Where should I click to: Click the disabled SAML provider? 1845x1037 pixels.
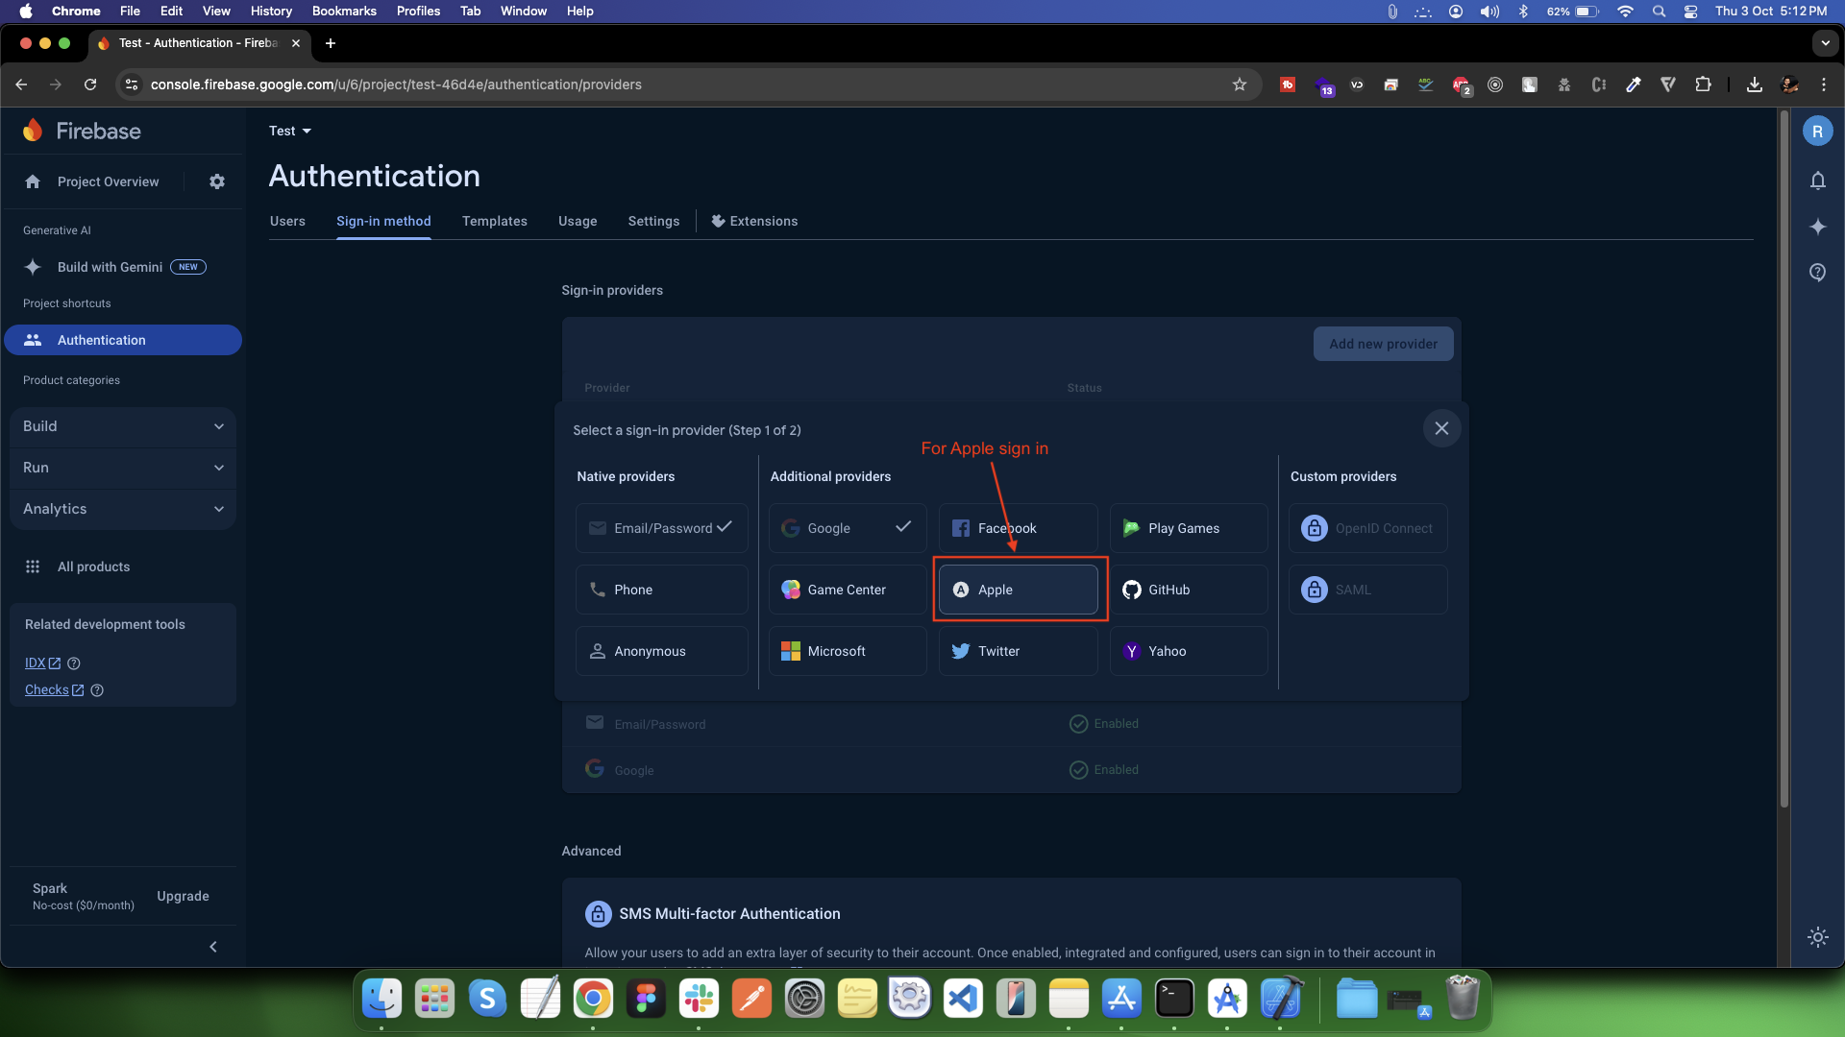click(x=1368, y=590)
